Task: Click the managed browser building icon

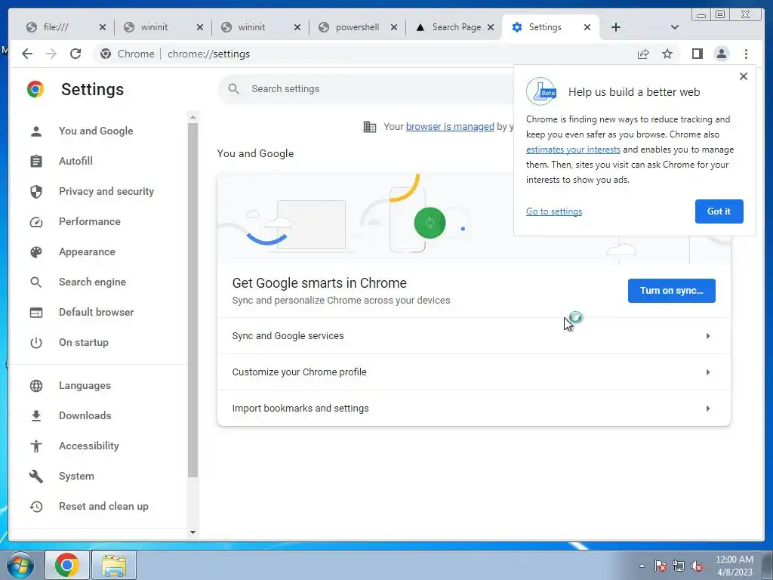Action: click(x=370, y=127)
